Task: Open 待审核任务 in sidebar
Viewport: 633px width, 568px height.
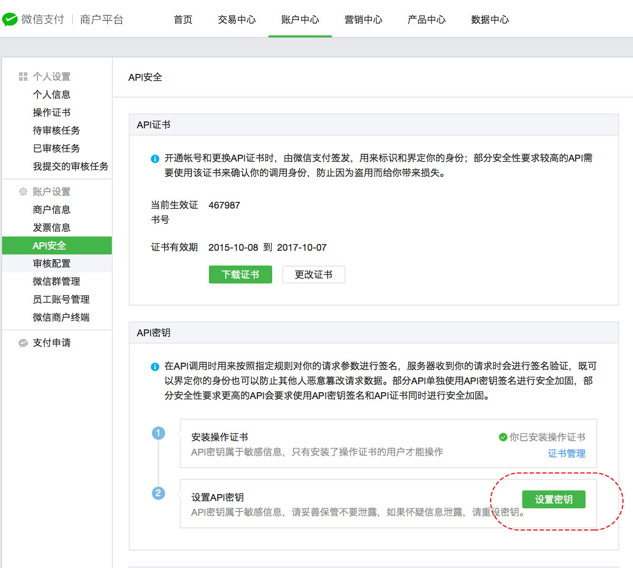Action: pos(56,130)
